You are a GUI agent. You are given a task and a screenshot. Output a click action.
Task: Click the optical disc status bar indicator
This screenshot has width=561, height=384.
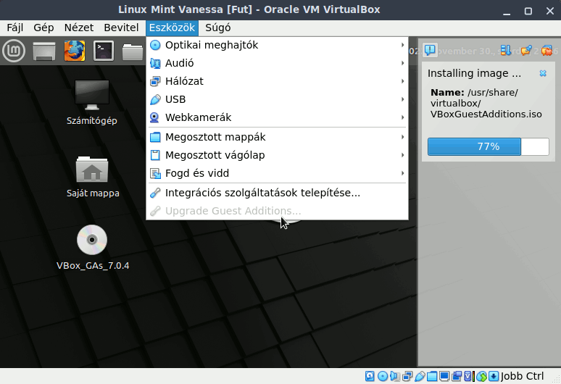(383, 376)
